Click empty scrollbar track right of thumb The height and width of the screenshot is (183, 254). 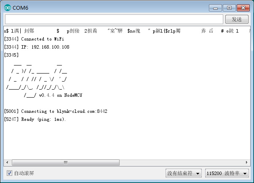[x=182, y=162]
